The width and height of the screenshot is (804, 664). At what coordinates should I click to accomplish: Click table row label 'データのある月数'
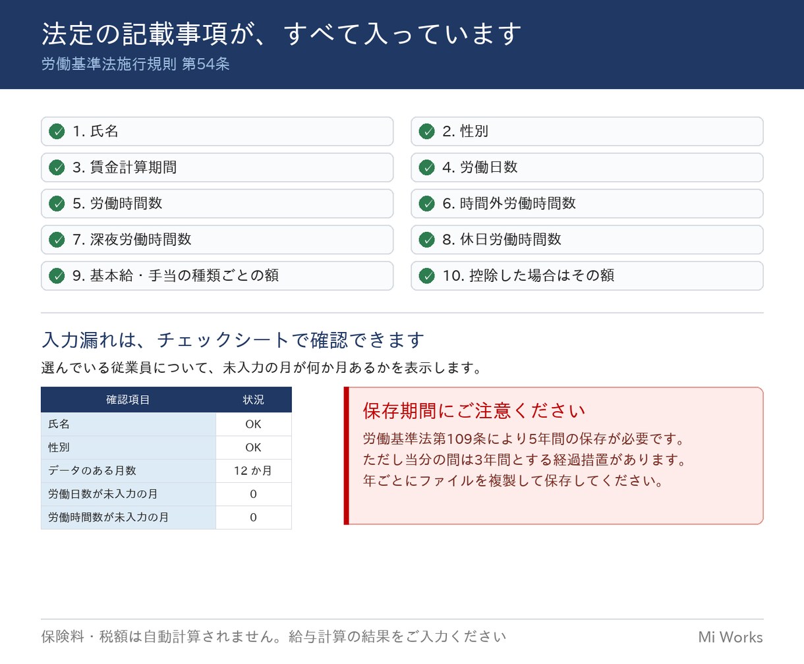pos(129,470)
